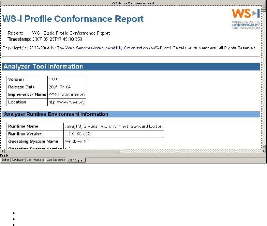Screen dimensions: 267x226
Task: Click the Ready status text
Action: [4, 155]
